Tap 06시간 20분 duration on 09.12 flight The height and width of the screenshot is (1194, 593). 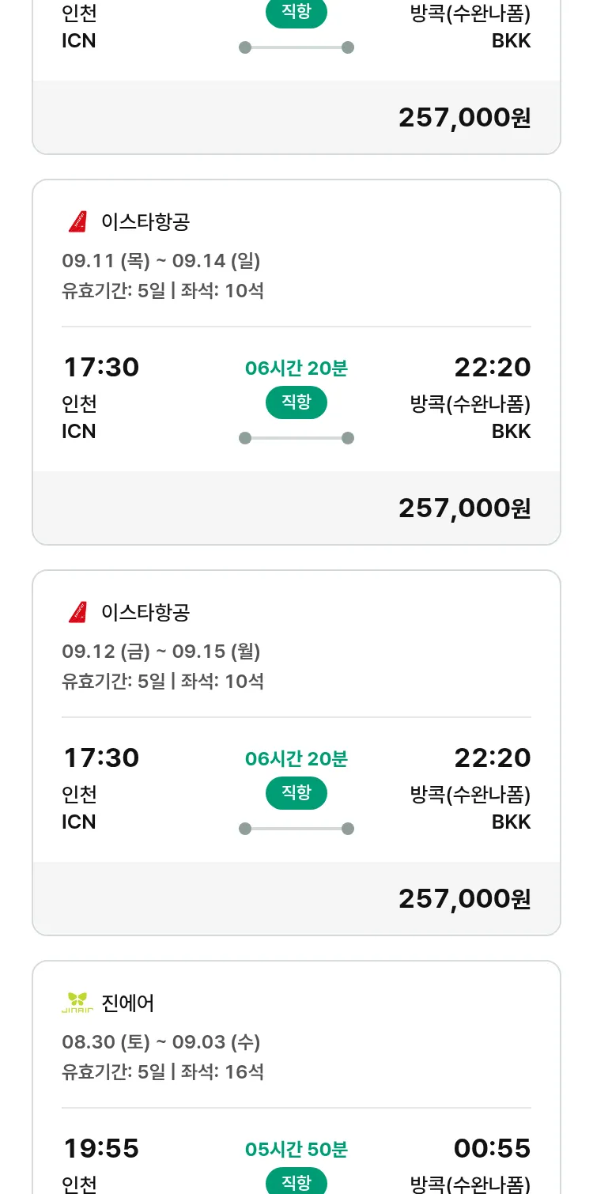[x=296, y=759]
